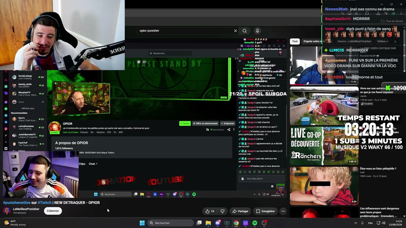Expand hidden system tray icons
The width and height of the screenshot is (406, 228).
(356, 223)
